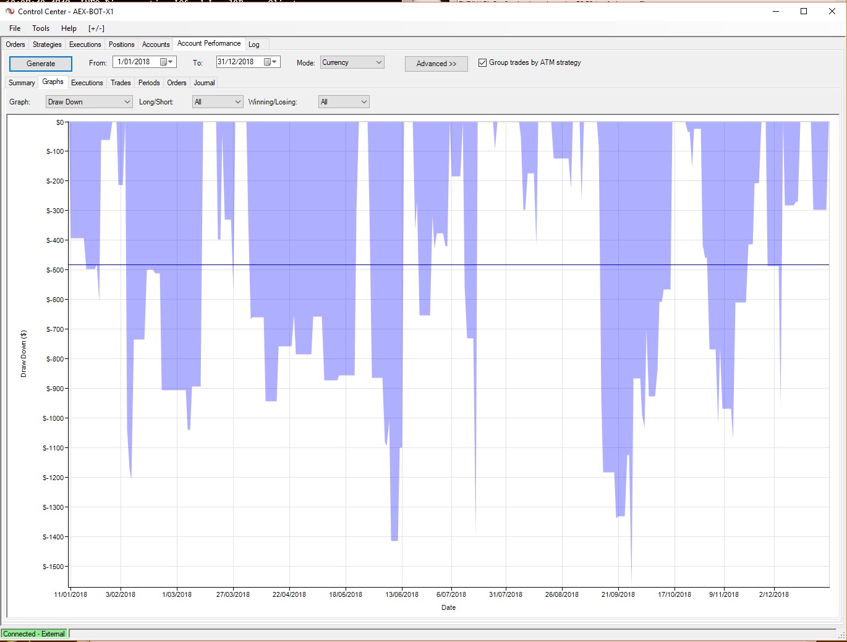
Task: Toggle Group trades by ATM strategy checkbox
Action: tap(482, 62)
